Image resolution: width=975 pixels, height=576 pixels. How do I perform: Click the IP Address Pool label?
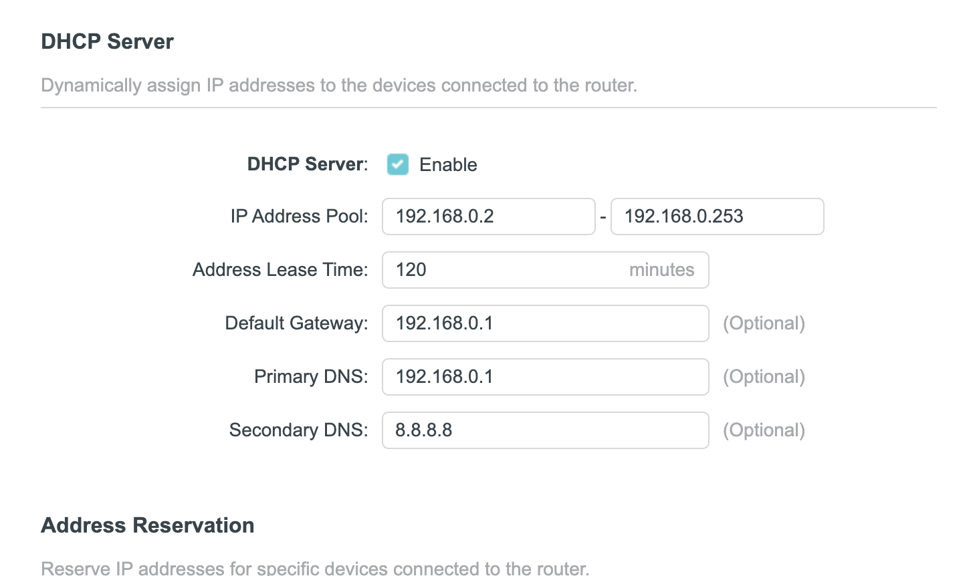tap(298, 217)
